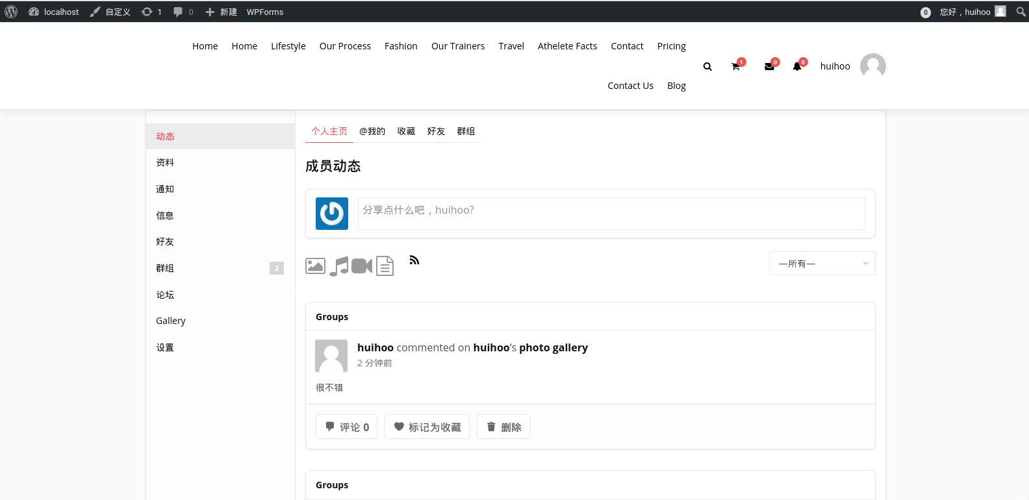Click the photo upload icon
The image size is (1029, 500).
click(315, 266)
